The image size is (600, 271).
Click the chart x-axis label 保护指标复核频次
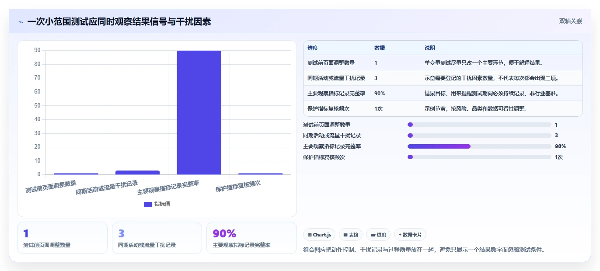(238, 186)
